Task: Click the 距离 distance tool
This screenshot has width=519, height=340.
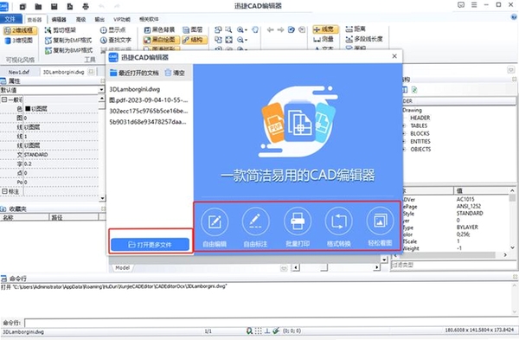Action: [356, 29]
